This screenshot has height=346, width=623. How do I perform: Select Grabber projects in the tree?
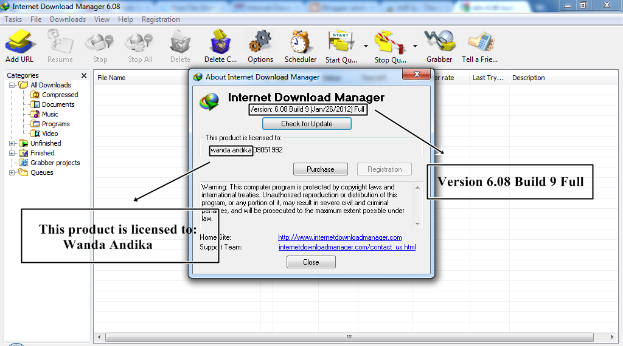tap(55, 163)
